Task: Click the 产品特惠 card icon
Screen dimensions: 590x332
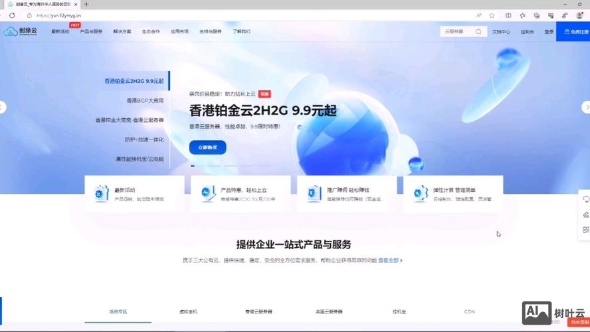Action: 207,194
